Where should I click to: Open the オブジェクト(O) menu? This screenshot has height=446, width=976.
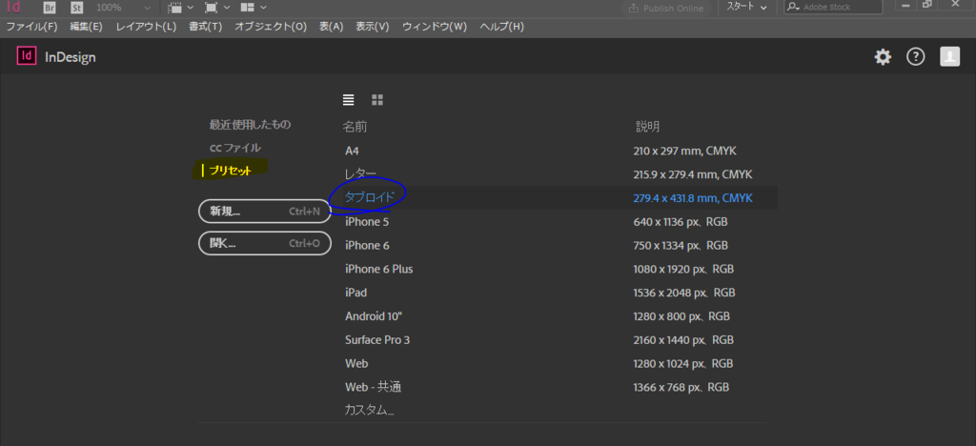271,27
